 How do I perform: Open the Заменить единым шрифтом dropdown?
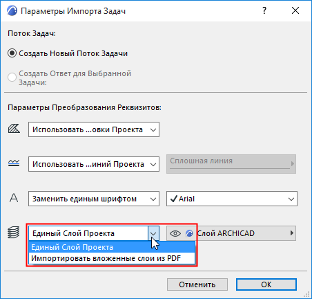[x=94, y=199]
